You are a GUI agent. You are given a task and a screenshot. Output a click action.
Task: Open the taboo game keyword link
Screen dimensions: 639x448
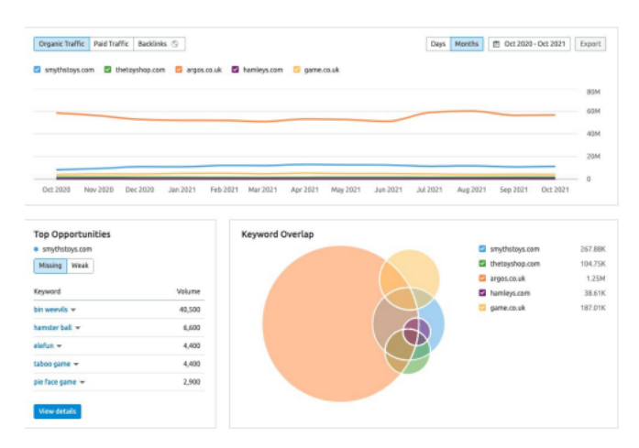click(52, 364)
